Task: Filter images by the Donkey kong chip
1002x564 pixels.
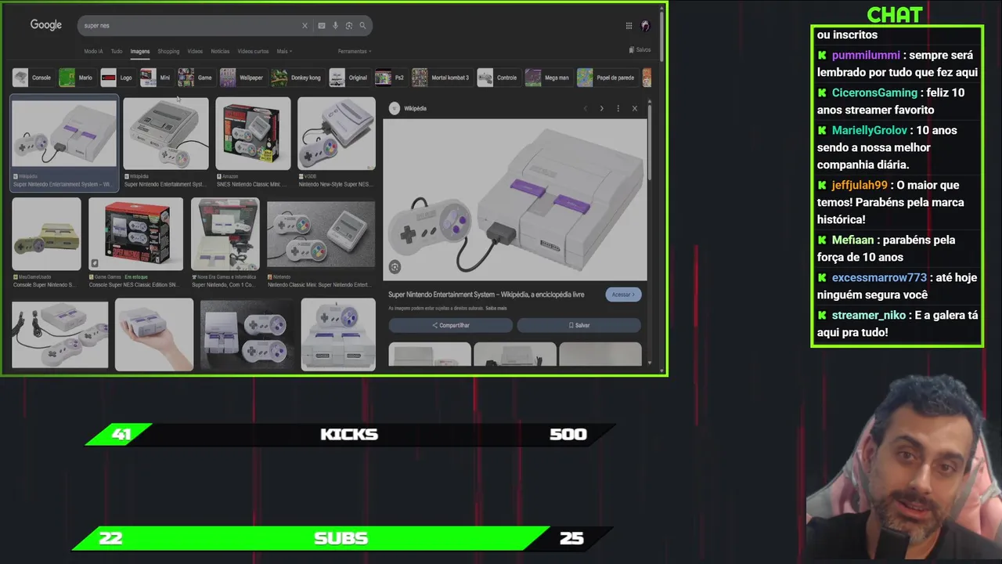Action: coord(297,78)
